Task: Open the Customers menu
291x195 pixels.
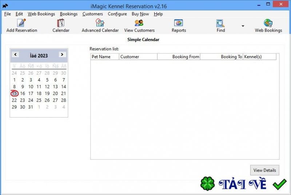Action: [93, 14]
